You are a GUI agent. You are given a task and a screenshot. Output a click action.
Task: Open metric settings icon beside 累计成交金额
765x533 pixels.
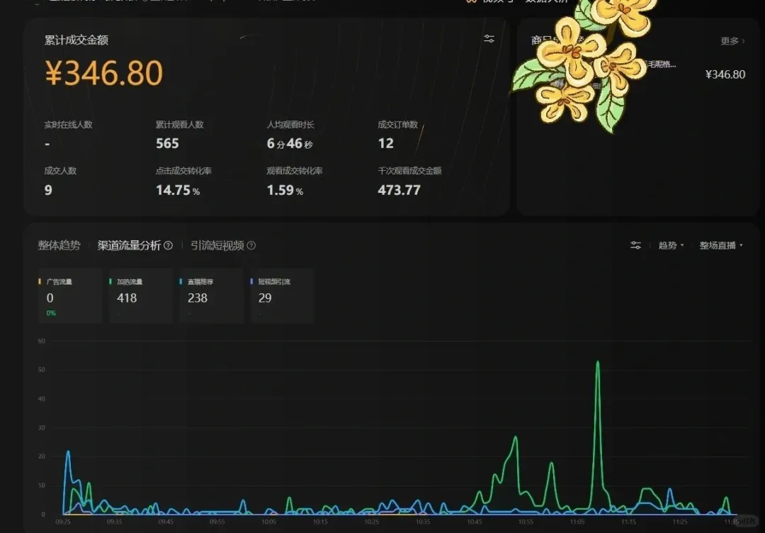[489, 39]
